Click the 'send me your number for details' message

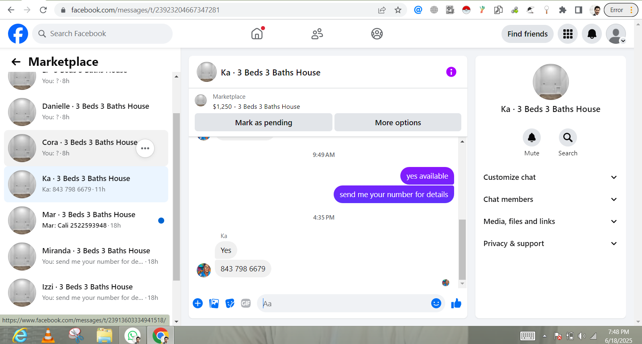(394, 194)
